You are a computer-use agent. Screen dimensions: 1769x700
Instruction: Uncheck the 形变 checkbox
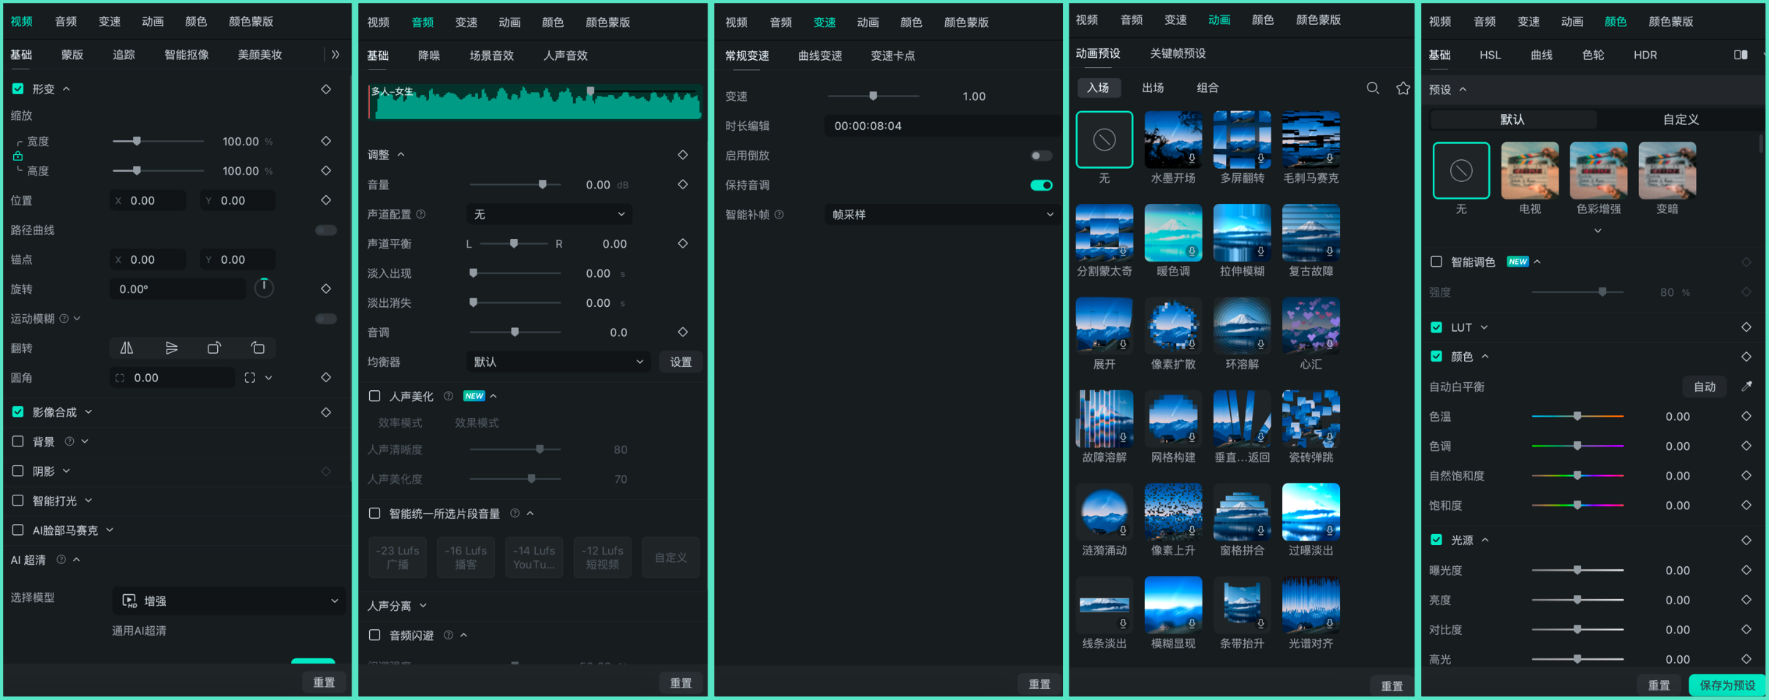click(18, 89)
